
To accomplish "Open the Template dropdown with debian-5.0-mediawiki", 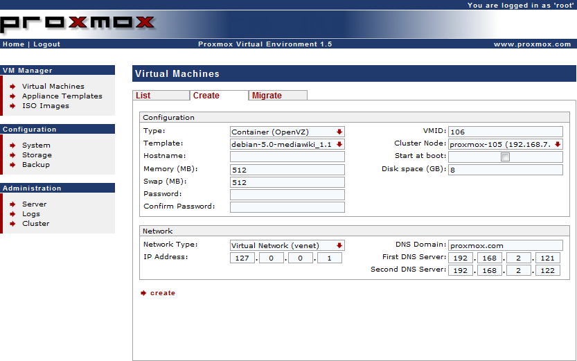I will tap(287, 144).
